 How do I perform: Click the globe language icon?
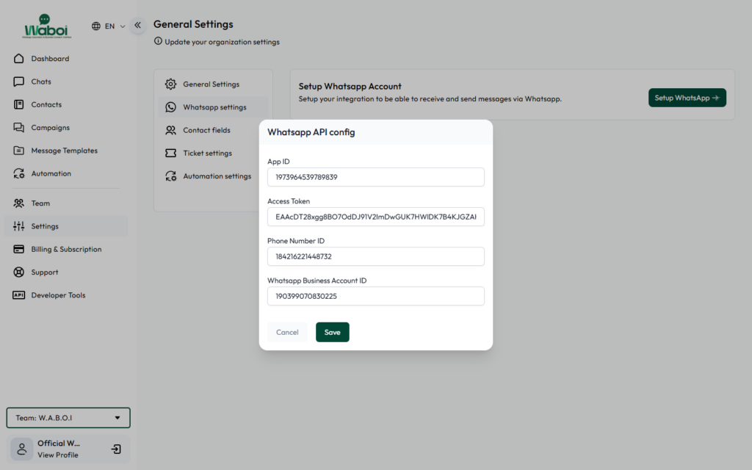pyautogui.click(x=96, y=26)
